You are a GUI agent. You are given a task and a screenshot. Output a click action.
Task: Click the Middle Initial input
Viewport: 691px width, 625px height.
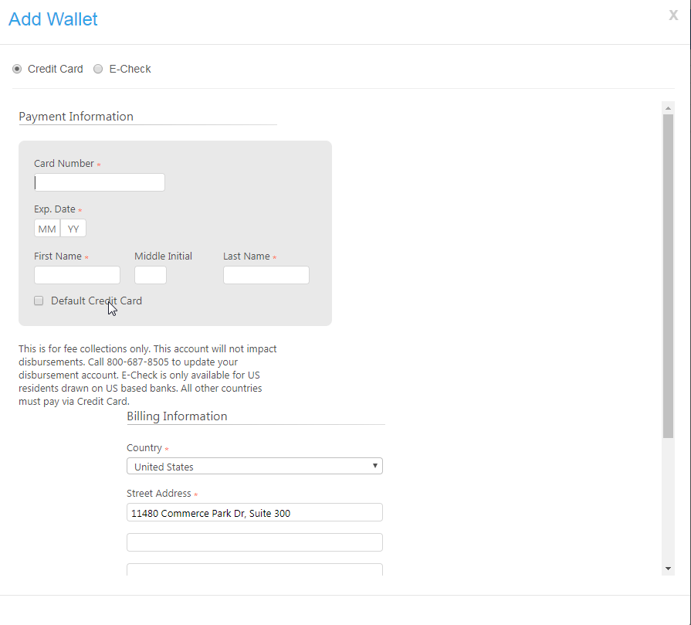pos(151,275)
